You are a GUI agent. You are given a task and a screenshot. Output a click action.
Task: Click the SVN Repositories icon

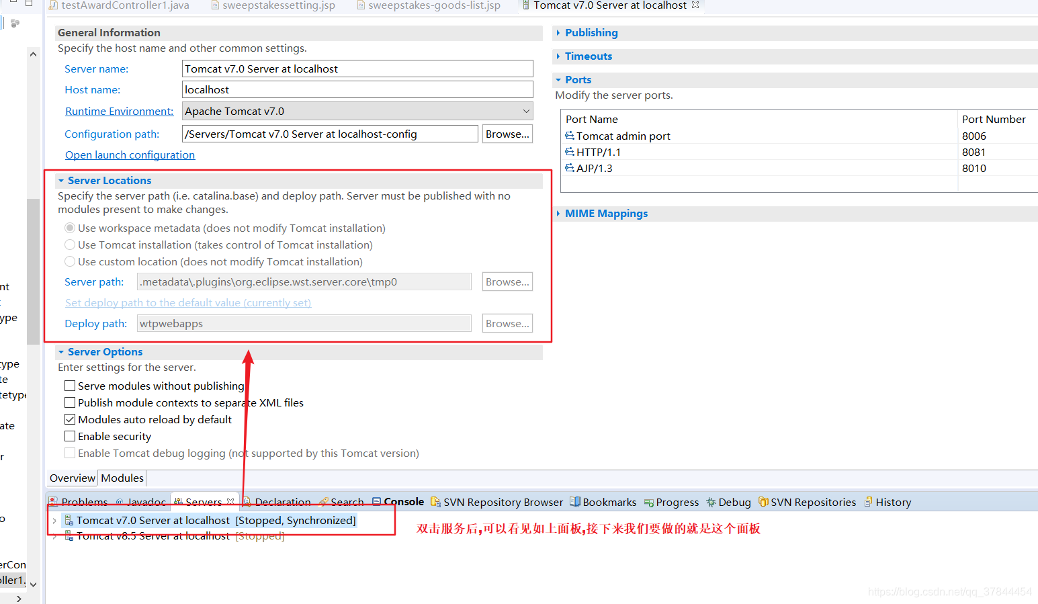tap(763, 502)
